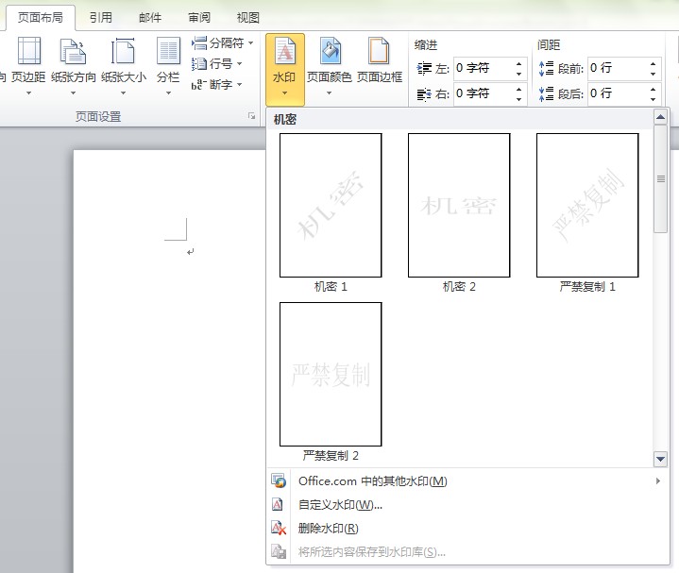The height and width of the screenshot is (573, 679).
Task: Choose Office.com 中的其他水印 menu entry
Action: pyautogui.click(x=467, y=480)
